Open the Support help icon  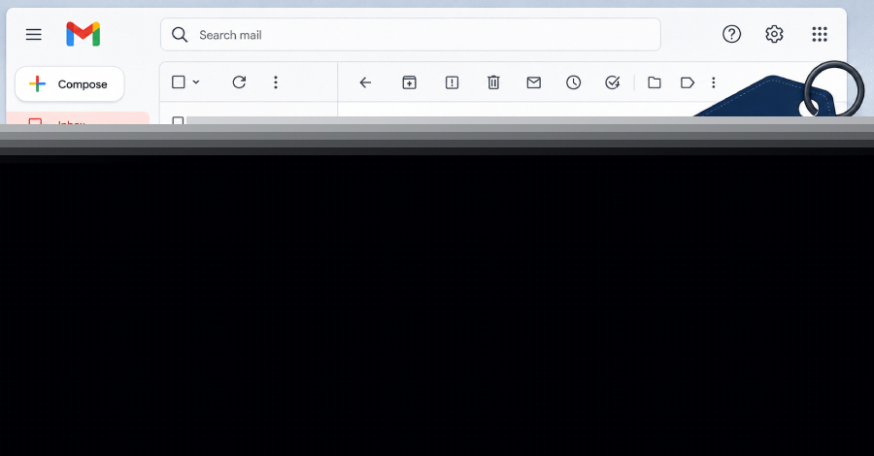731,34
